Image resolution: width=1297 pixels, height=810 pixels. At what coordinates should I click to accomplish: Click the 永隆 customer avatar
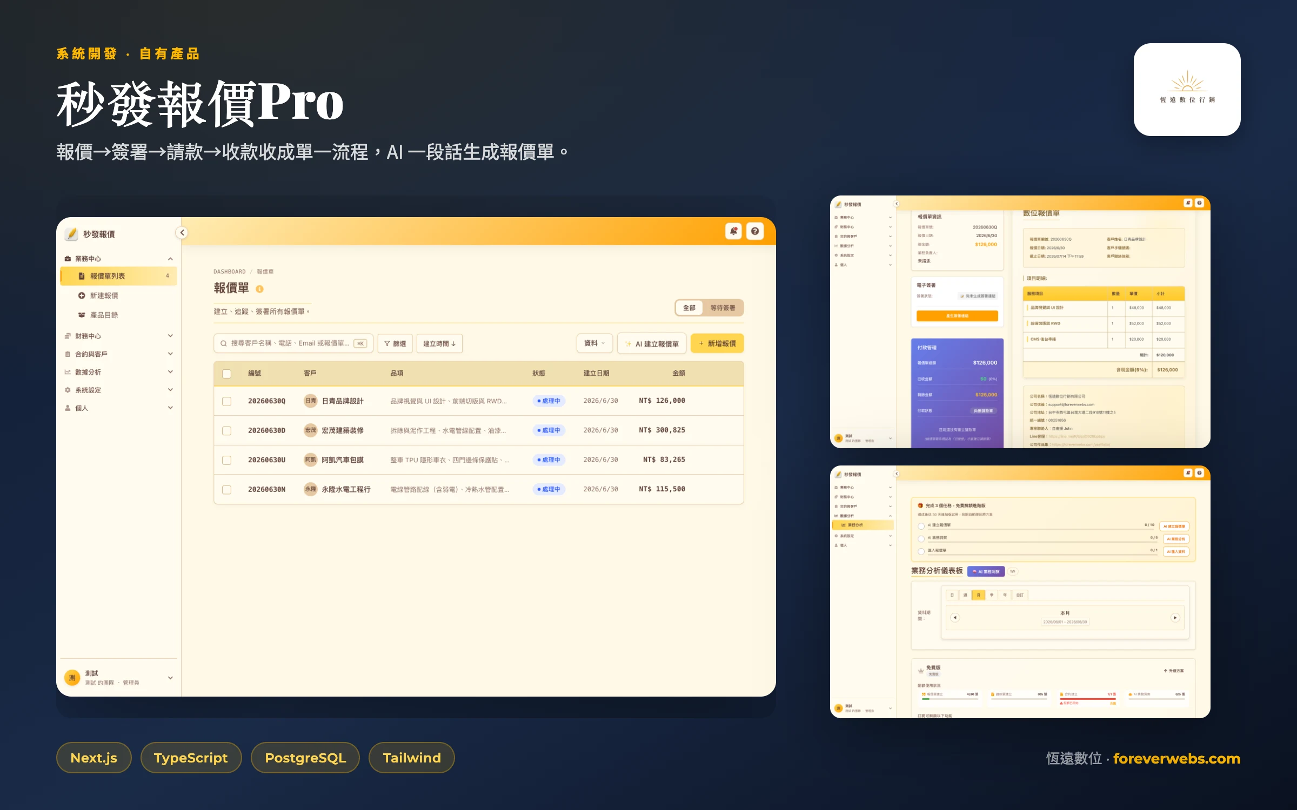pos(310,489)
